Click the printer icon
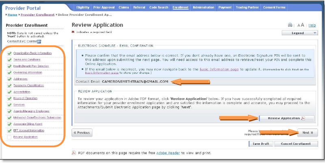Screen dimensions: 325x163 tap(290, 25)
